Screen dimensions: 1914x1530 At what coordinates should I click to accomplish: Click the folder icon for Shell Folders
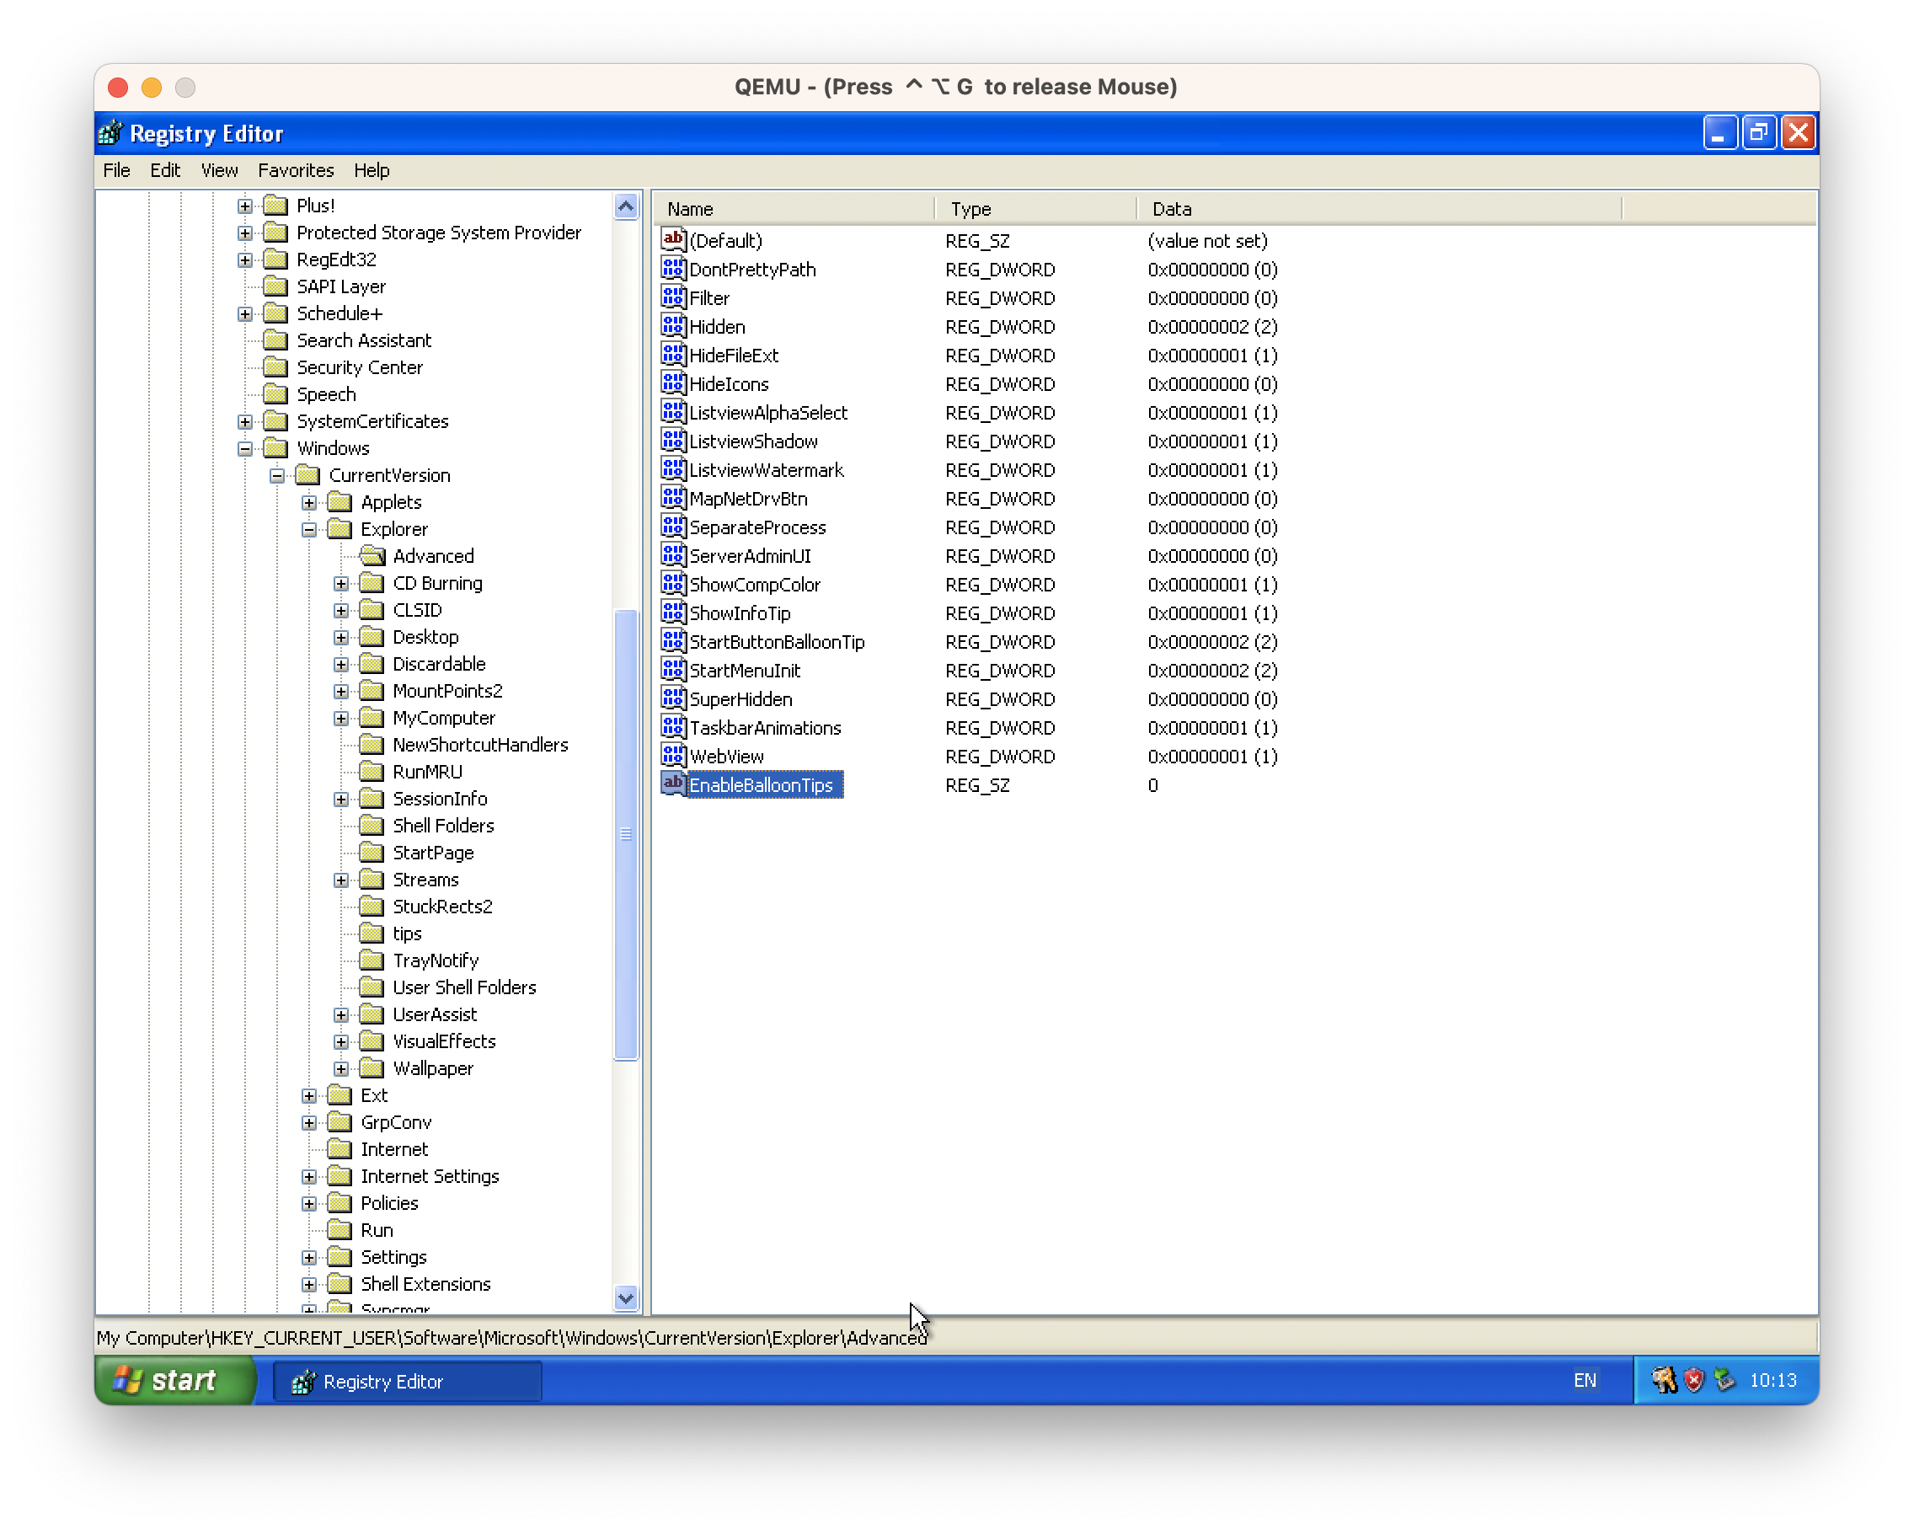(x=371, y=825)
